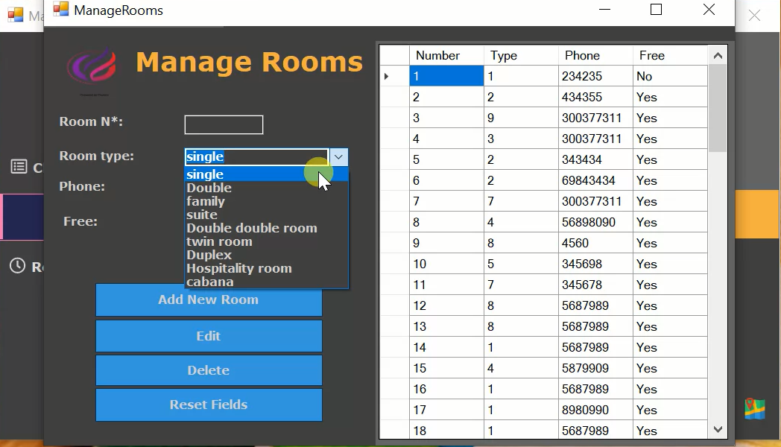Click the purple ribbon logo on the form
The height and width of the screenshot is (447, 781).
pos(91,67)
